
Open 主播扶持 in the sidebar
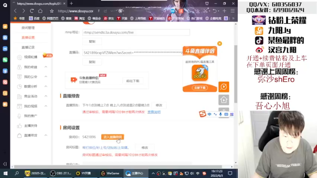click(31, 126)
